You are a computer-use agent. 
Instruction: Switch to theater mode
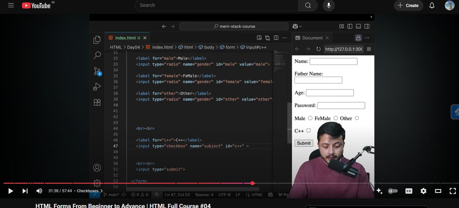[438, 191]
